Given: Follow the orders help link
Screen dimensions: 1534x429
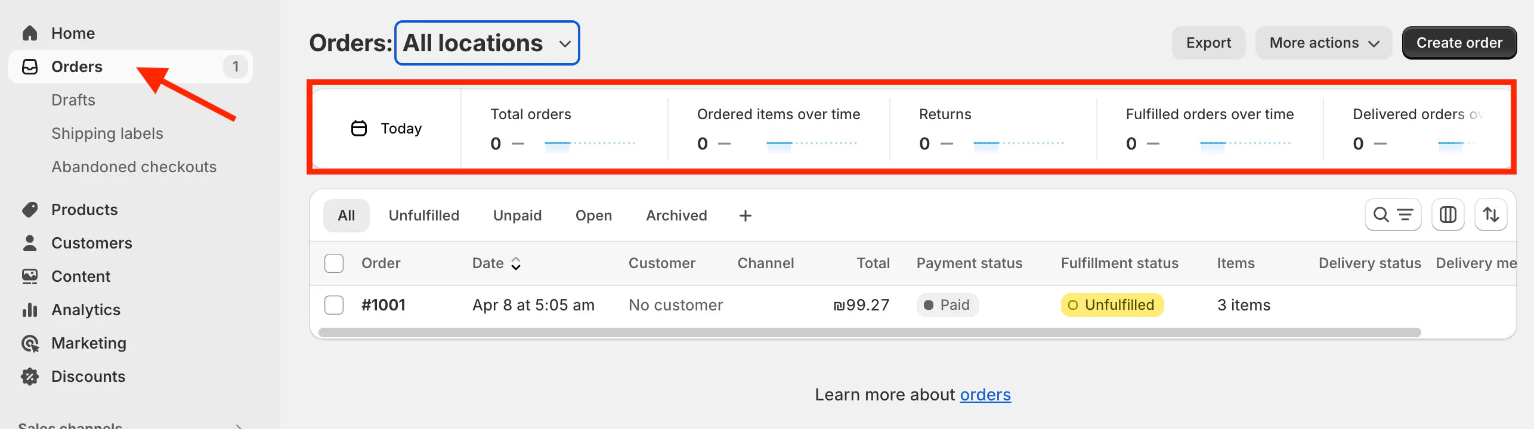Looking at the screenshot, I should tap(985, 394).
